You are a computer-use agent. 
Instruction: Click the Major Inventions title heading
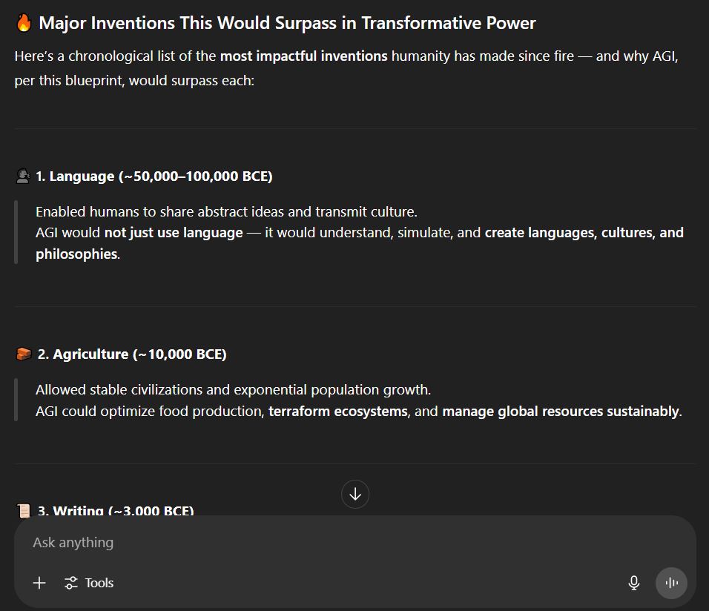(287, 23)
